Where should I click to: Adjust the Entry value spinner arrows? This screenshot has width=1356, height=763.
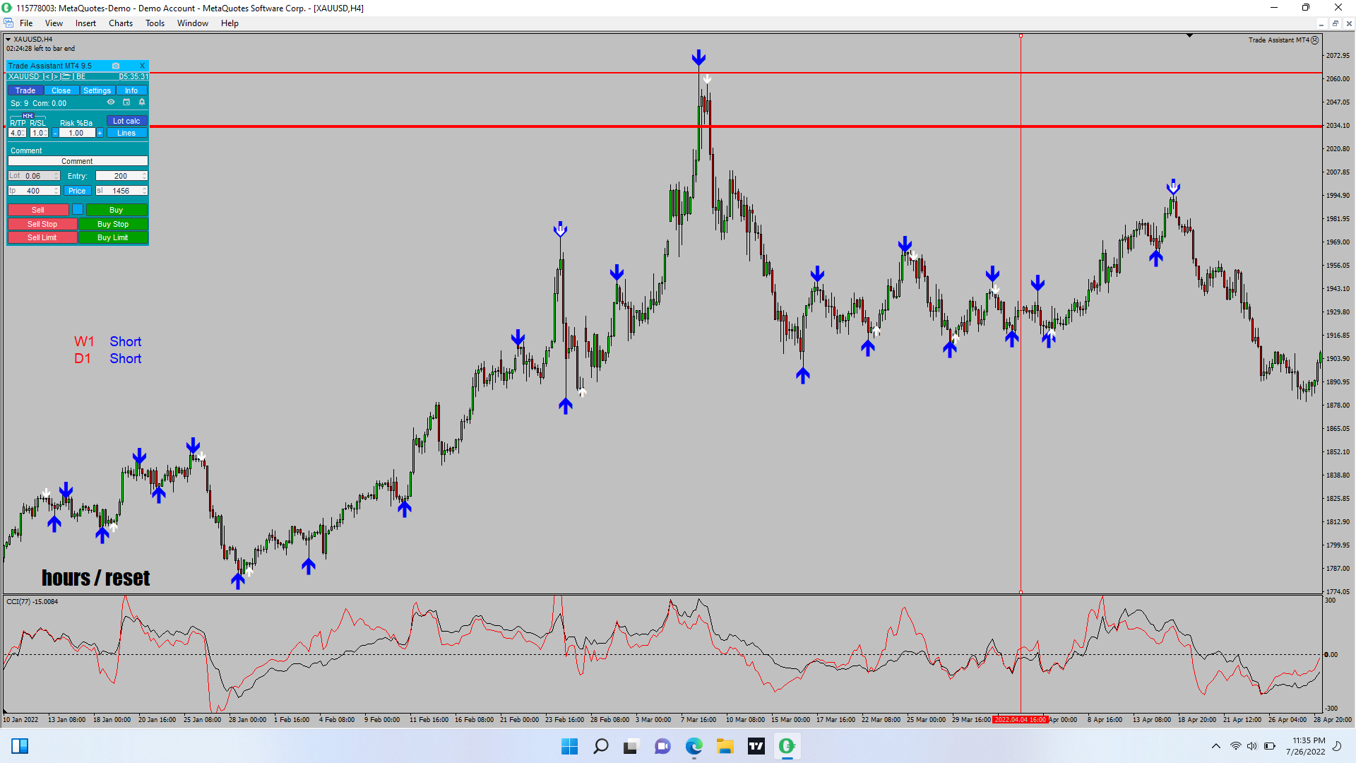point(145,176)
